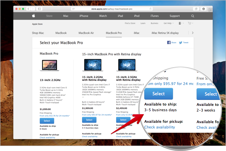
Task: Click the 15-inch 2.5GHz MacBook Pro thumbnail
Action: pyautogui.click(x=127, y=65)
